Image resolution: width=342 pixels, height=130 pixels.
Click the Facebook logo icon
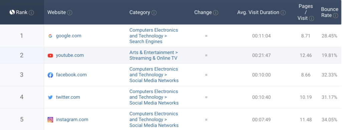coord(50,75)
